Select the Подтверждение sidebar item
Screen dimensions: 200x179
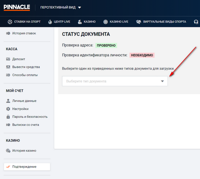(x=27, y=167)
